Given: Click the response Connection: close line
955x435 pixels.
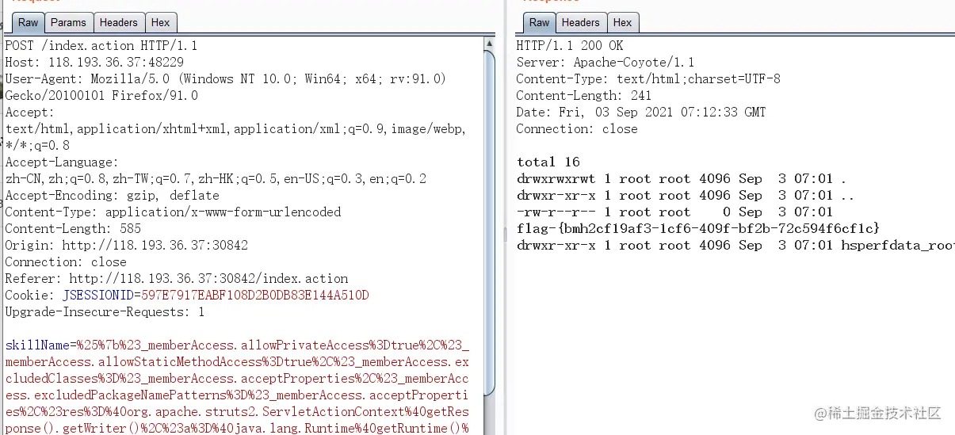Looking at the screenshot, I should pyautogui.click(x=577, y=129).
